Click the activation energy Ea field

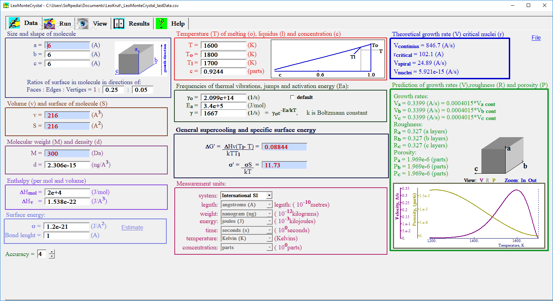tap(224, 106)
